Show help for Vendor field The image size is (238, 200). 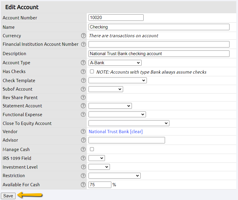[84, 132]
